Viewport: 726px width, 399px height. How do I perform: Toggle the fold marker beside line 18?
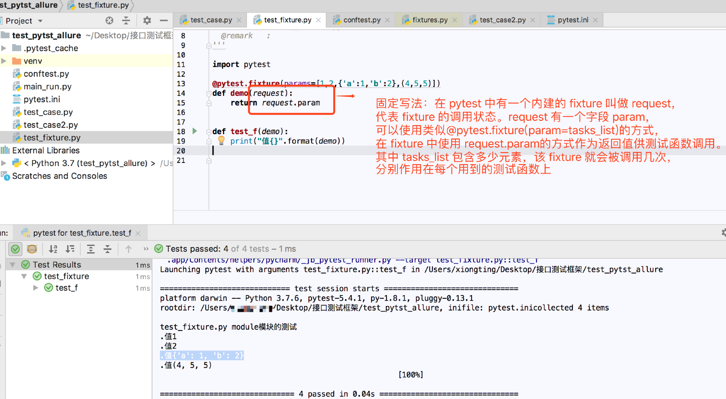(209, 131)
